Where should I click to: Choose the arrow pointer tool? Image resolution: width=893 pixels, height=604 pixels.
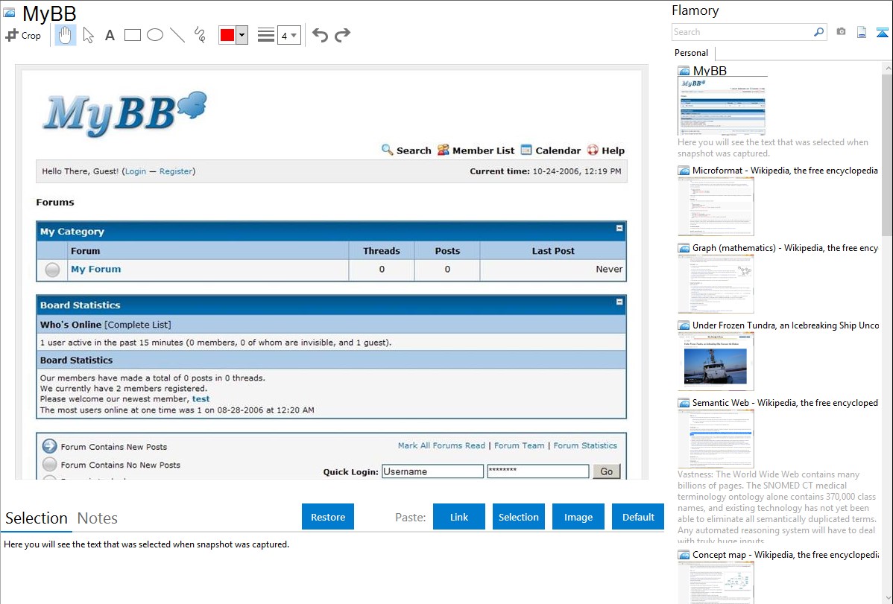89,35
